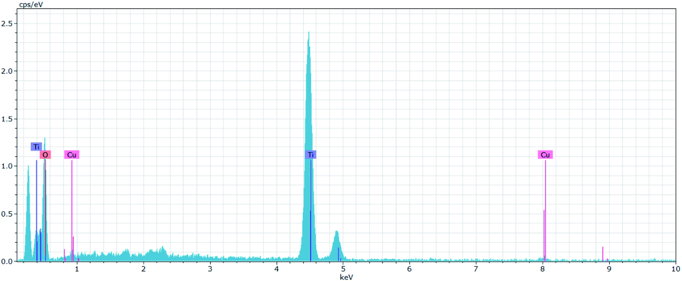Click the Ti label near 0.4 keV
682x281 pixels.
(36, 147)
